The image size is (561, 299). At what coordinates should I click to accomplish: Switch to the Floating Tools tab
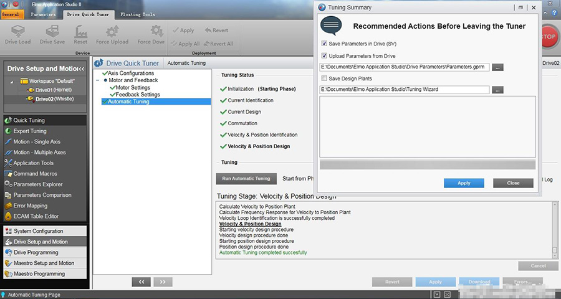(138, 14)
